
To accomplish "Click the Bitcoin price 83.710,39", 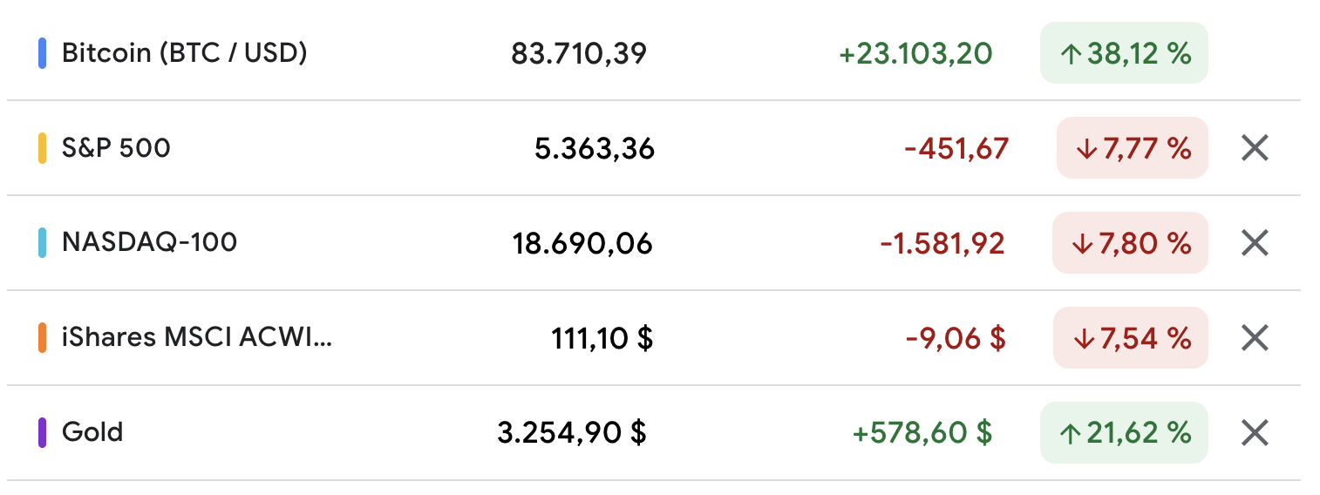I will tap(579, 54).
